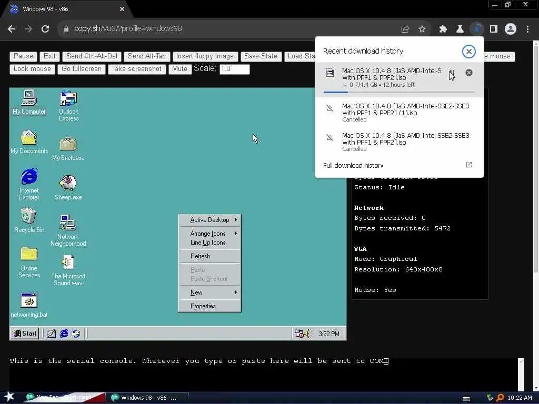Toggle the Chrome side panel icon
The image size is (539, 404).
pyautogui.click(x=494, y=29)
